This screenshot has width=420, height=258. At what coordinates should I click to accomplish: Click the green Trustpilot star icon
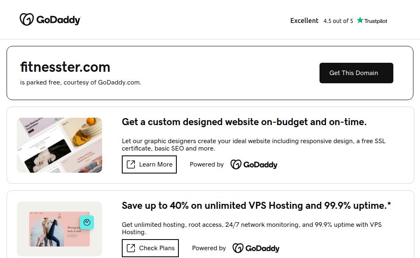[x=360, y=21]
